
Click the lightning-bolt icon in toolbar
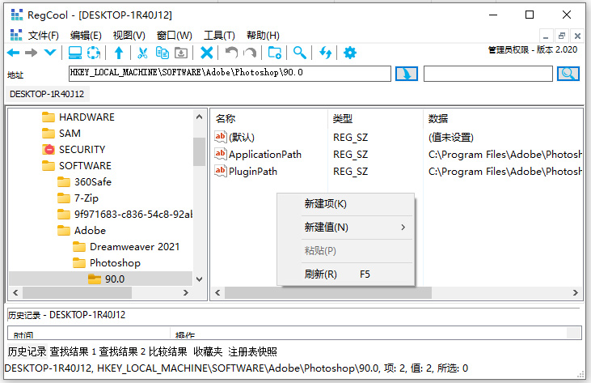[x=325, y=53]
